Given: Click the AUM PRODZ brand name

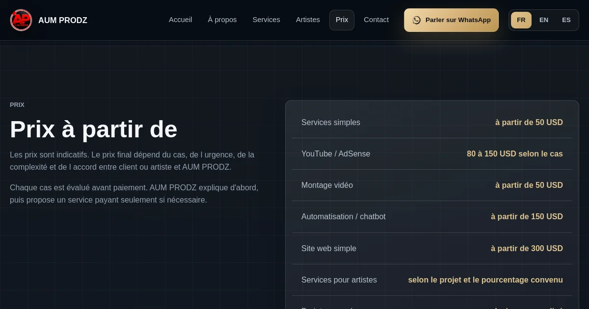Looking at the screenshot, I should point(63,21).
